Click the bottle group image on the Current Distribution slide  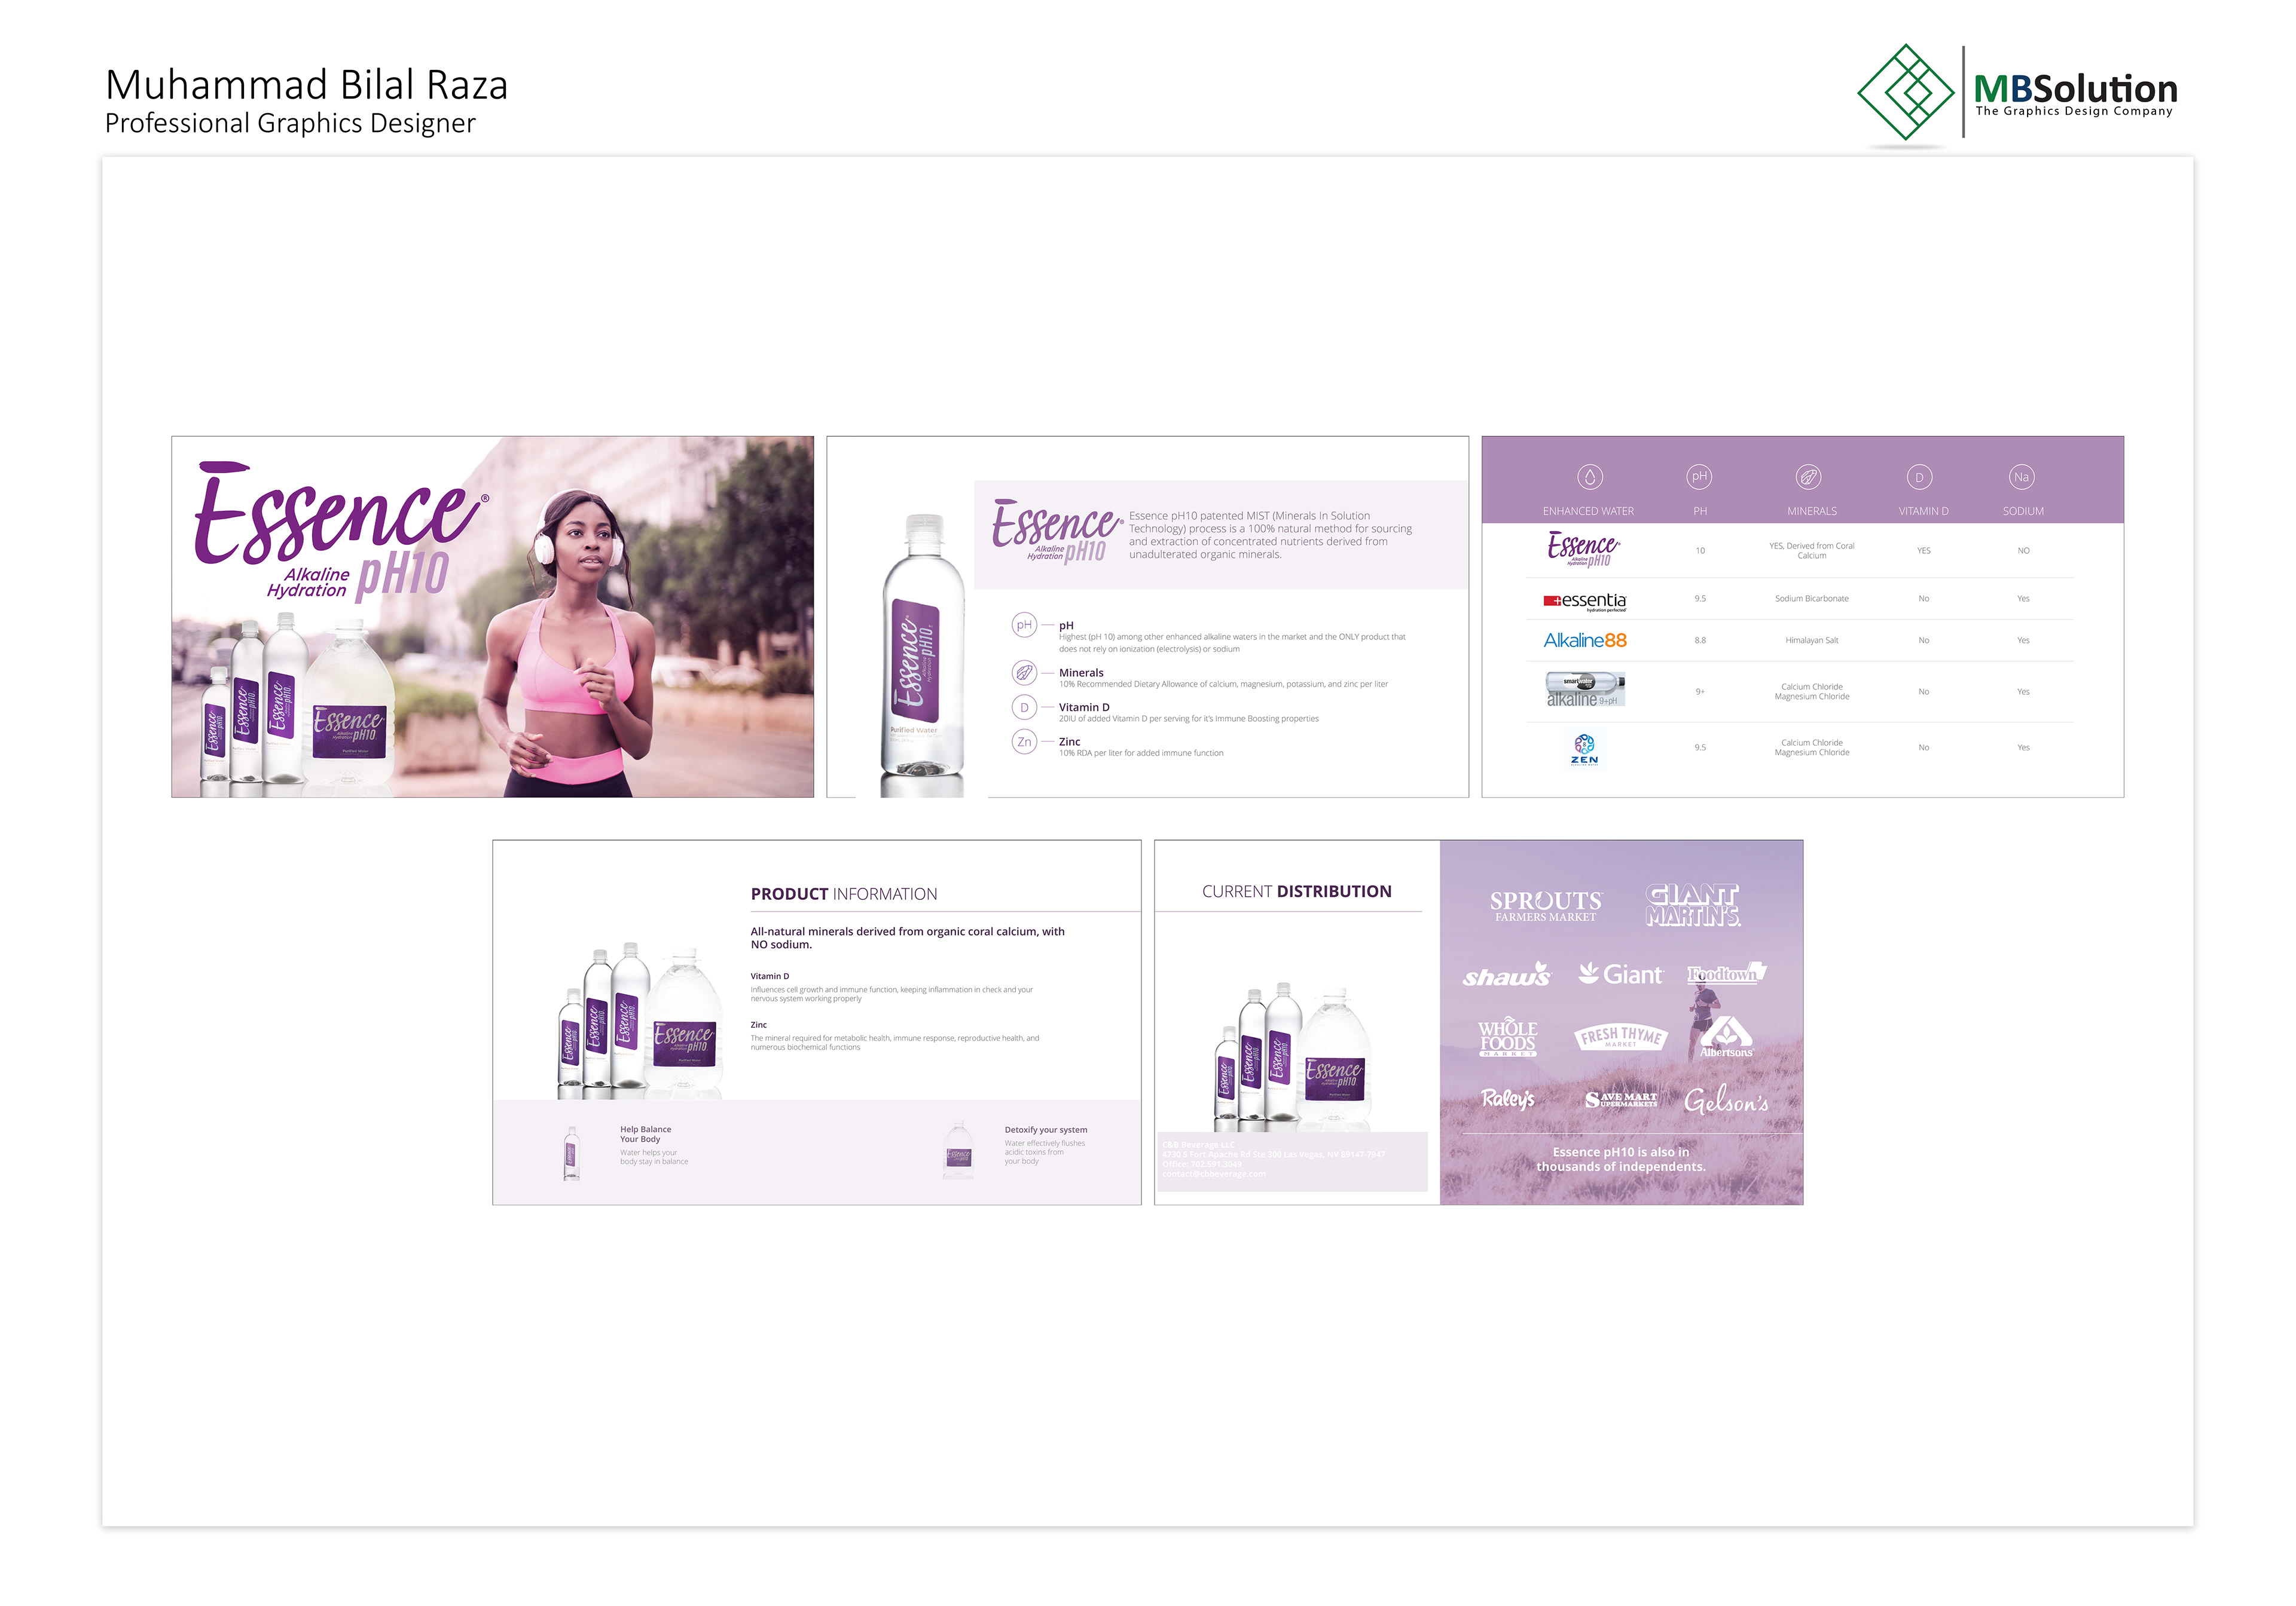[x=1293, y=1058]
